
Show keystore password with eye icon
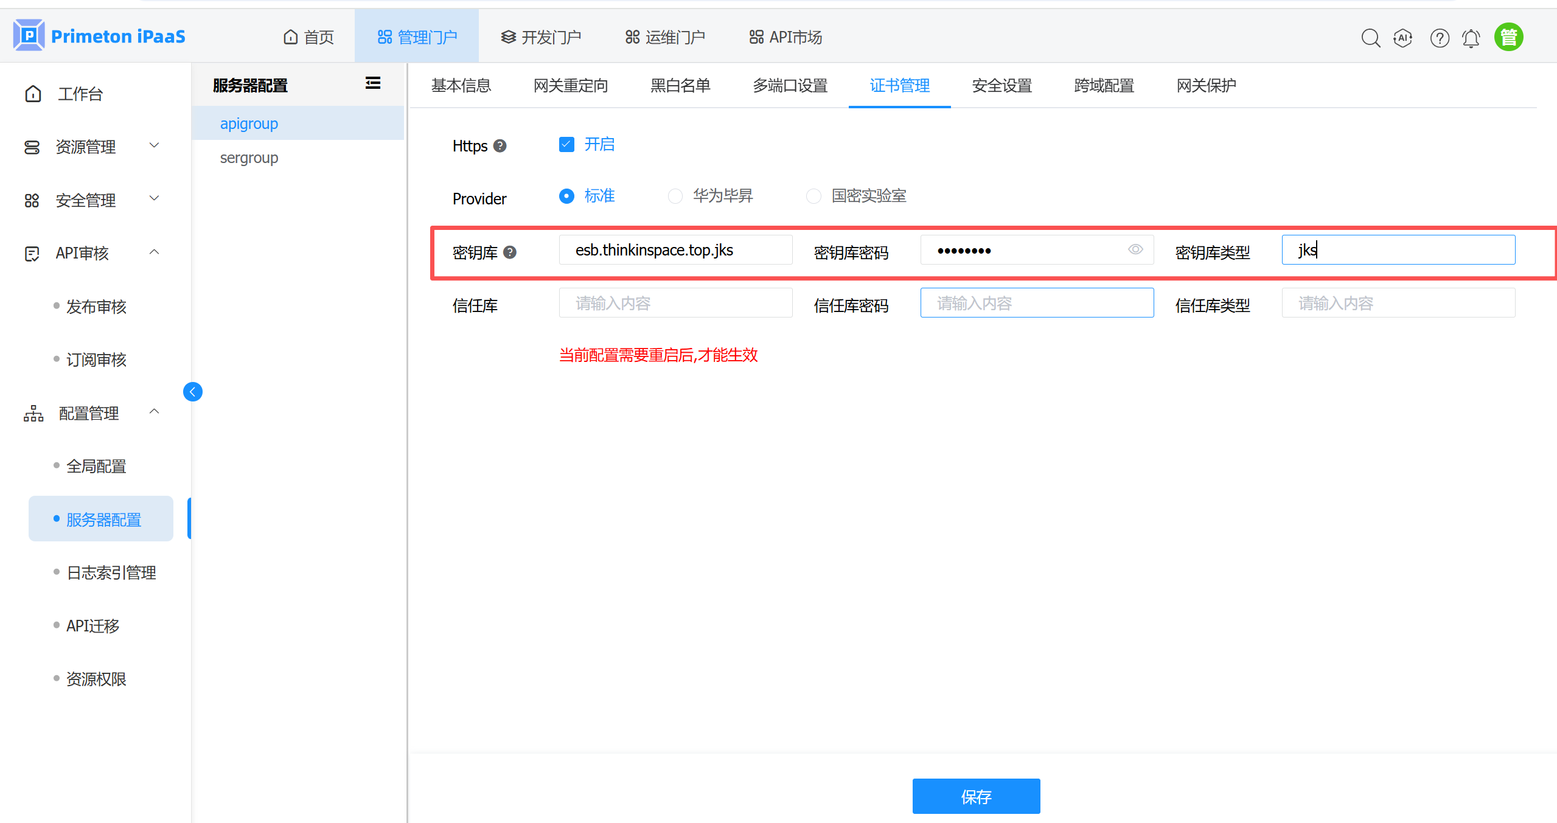click(x=1135, y=249)
